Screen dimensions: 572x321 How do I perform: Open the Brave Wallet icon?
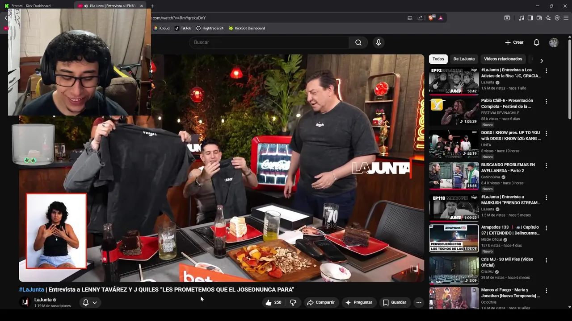539,18
